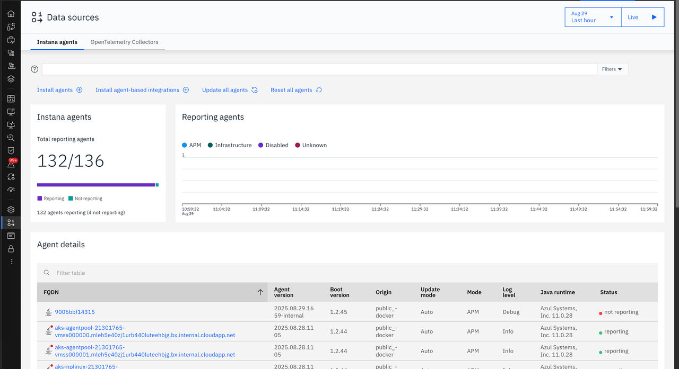Screen dimensions: 679x369
Task: Click the agent icon for vmss000000 row
Action: 49,331
